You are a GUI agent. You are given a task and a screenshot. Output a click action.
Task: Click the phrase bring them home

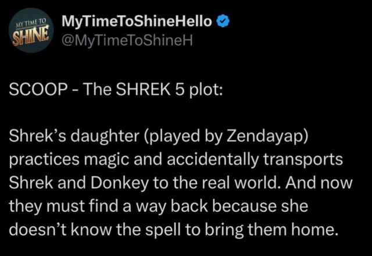pyautogui.click(x=271, y=229)
